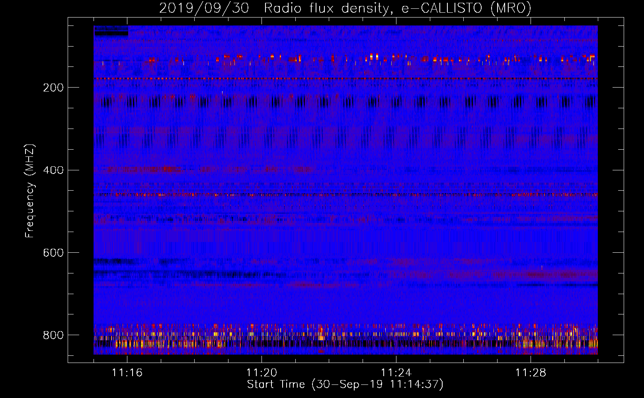Viewport: 644px width, 398px height.
Task: Click the 11:16 time tick label
Action: point(127,373)
